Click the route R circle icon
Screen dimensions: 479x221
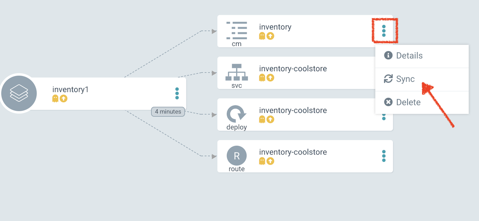coord(236,156)
